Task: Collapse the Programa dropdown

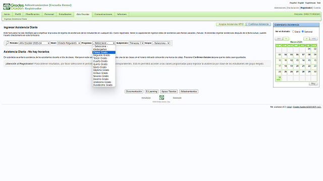Action: (x=104, y=43)
